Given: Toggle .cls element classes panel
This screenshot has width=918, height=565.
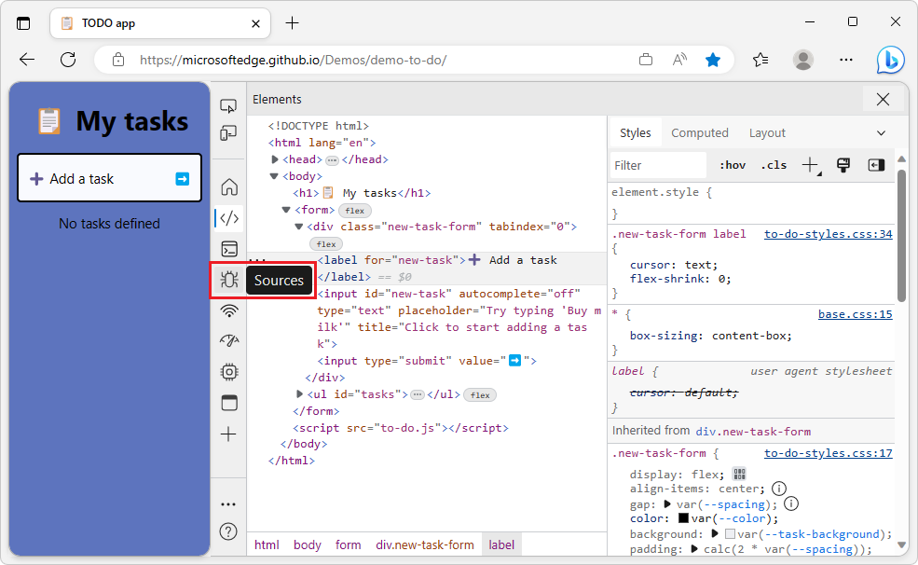Looking at the screenshot, I should (774, 166).
